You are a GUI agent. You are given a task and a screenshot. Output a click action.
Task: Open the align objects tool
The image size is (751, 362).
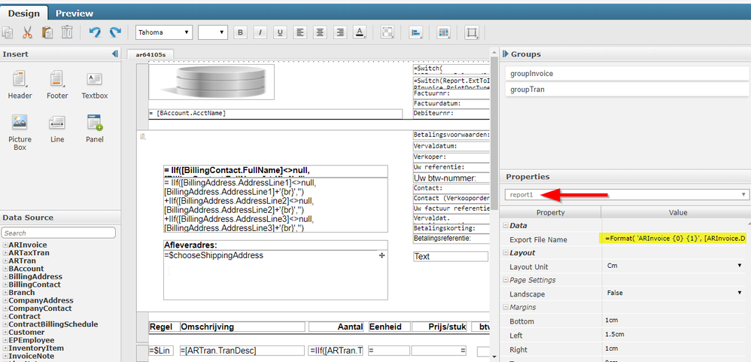click(415, 32)
